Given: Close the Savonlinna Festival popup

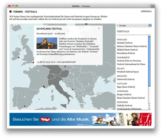Looking at the screenshot, I should point(99,28).
